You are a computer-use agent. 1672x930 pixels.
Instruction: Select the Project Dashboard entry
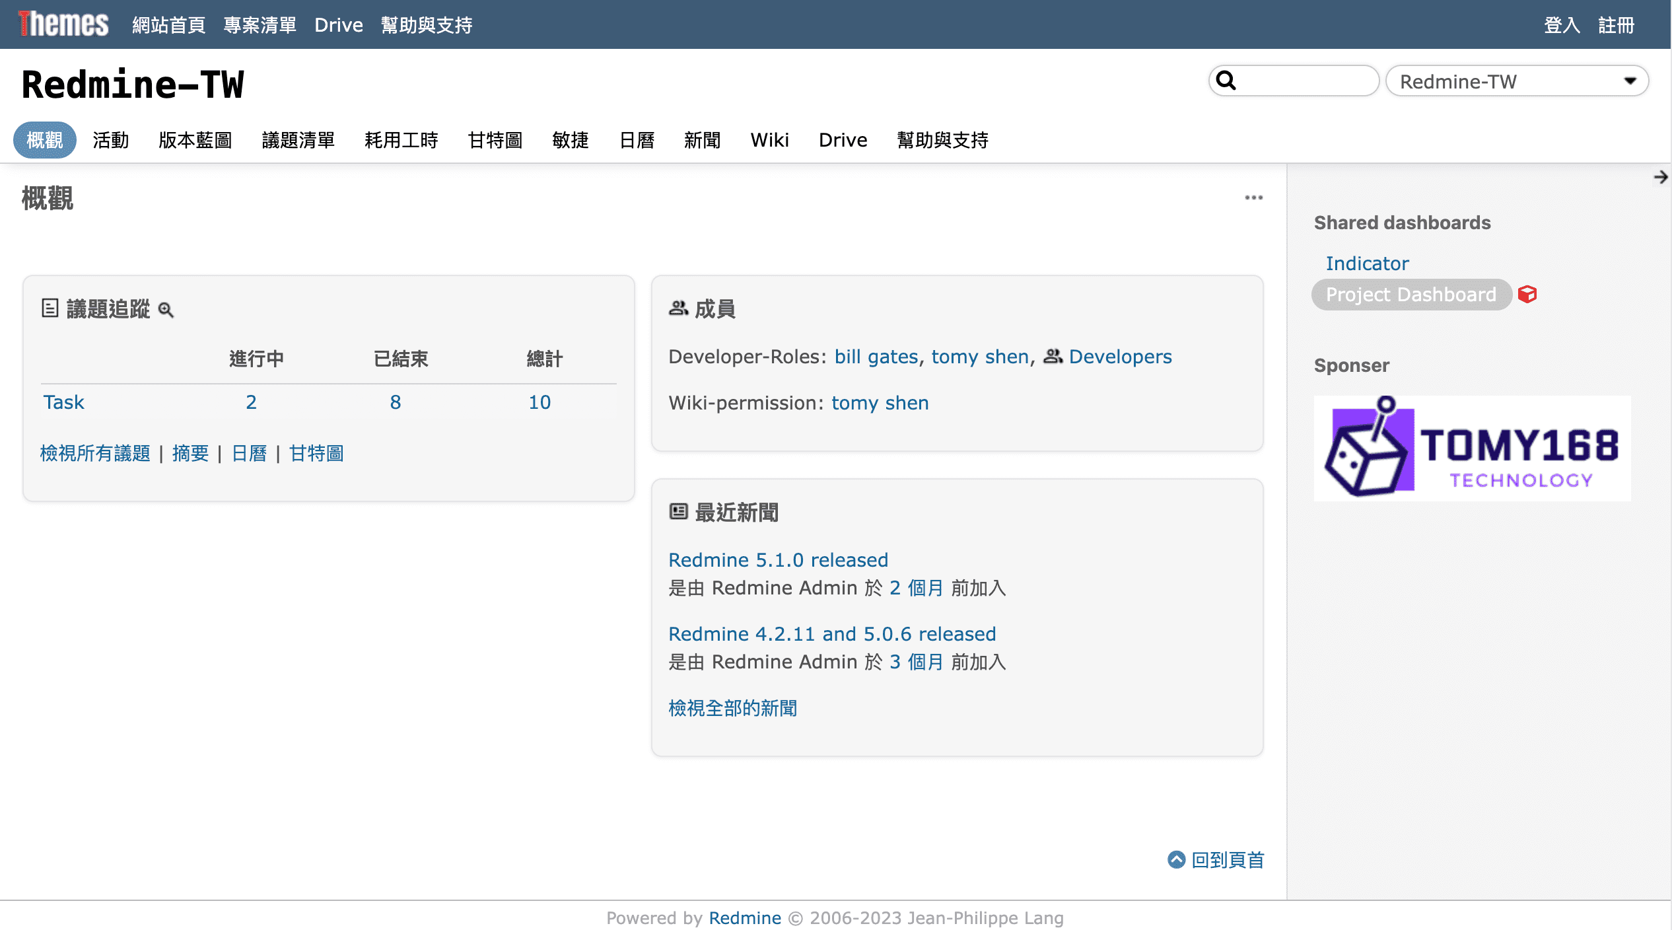(1411, 295)
